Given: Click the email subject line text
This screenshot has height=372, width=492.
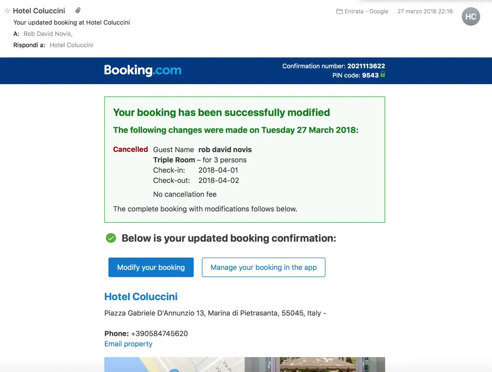Looking at the screenshot, I should tap(72, 23).
